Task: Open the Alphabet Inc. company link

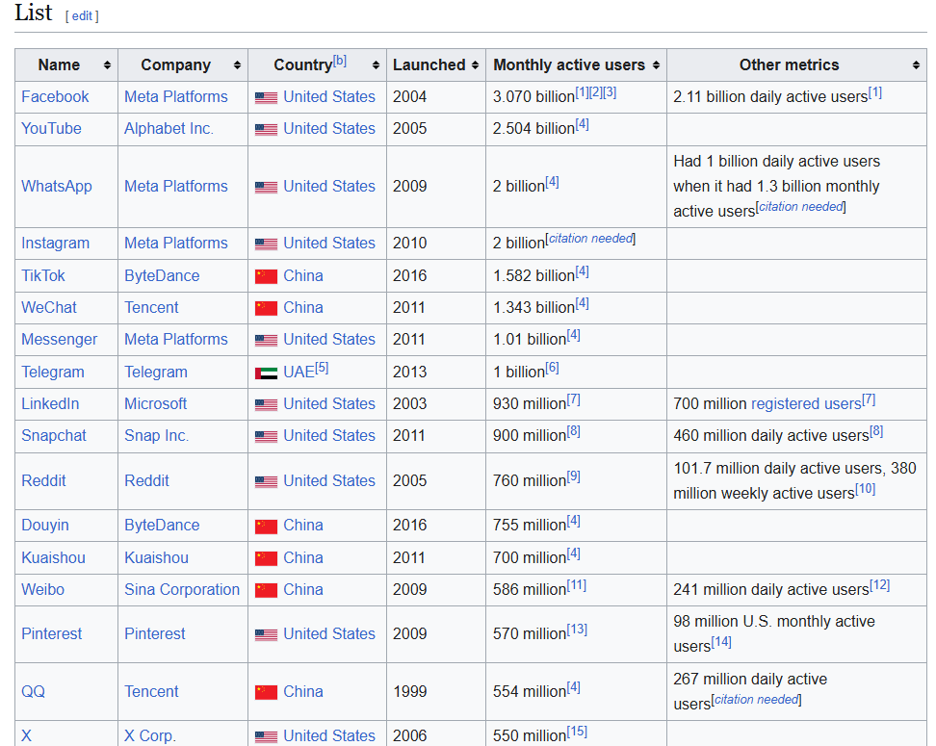Action: tap(169, 129)
